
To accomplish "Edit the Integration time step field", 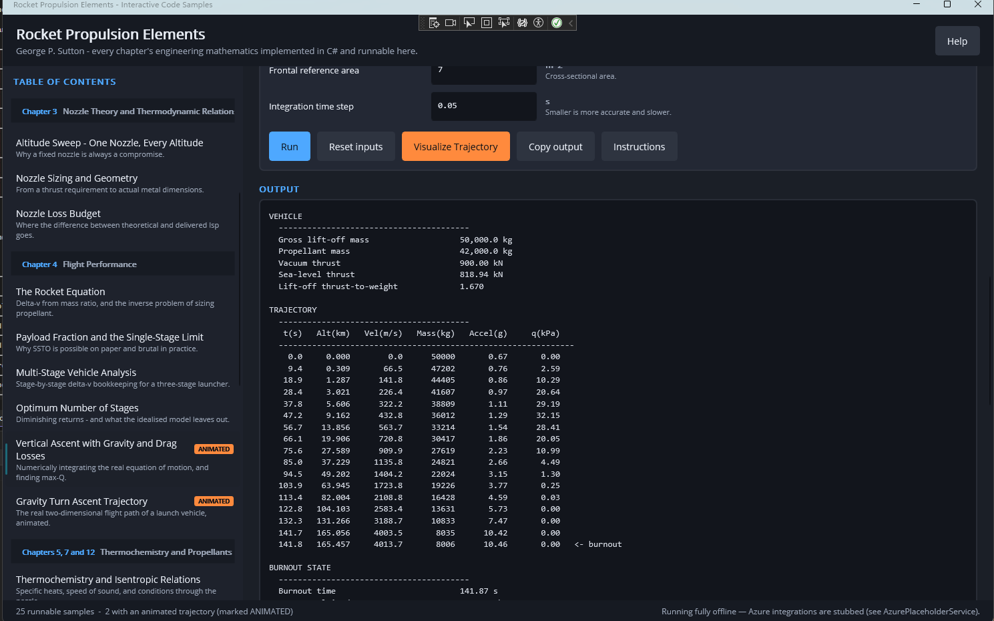I will point(484,106).
